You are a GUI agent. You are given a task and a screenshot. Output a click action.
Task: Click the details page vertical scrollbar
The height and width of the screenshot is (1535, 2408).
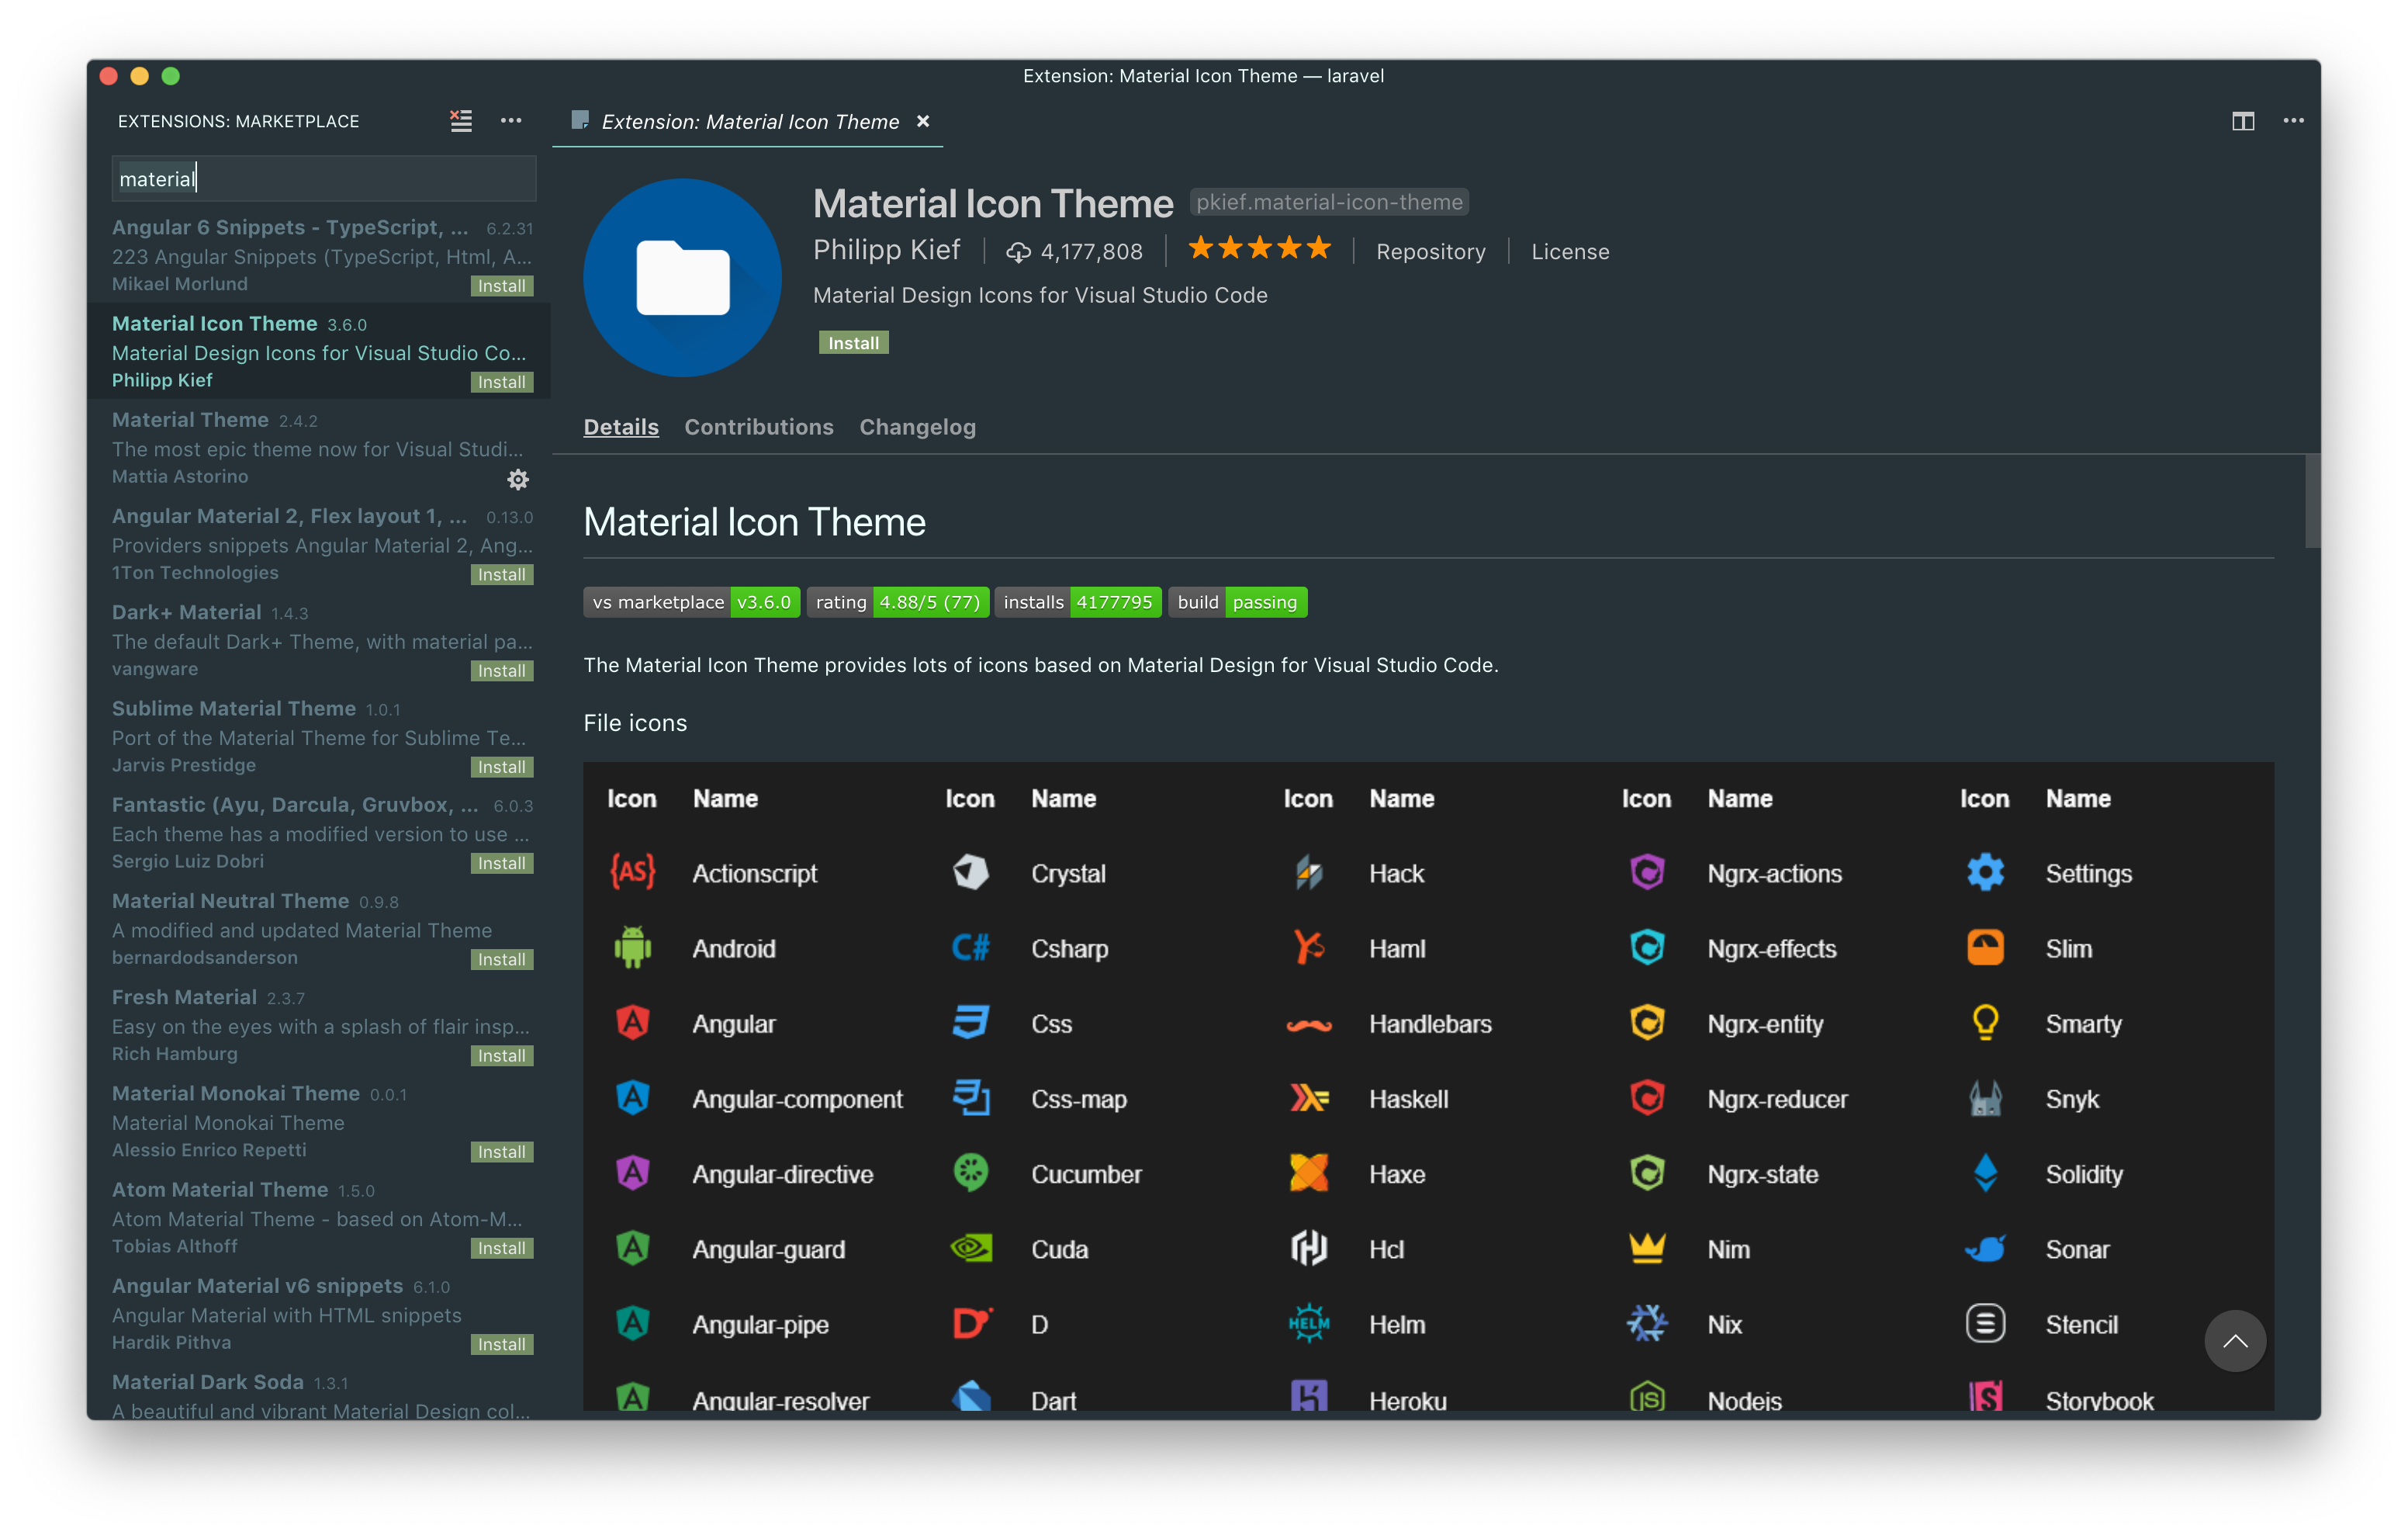pos(2312,502)
